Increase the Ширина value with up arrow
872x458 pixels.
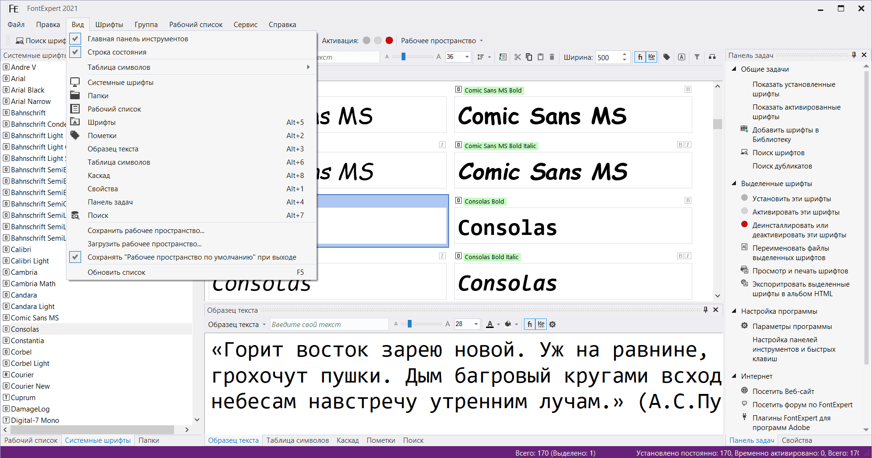[x=624, y=54]
